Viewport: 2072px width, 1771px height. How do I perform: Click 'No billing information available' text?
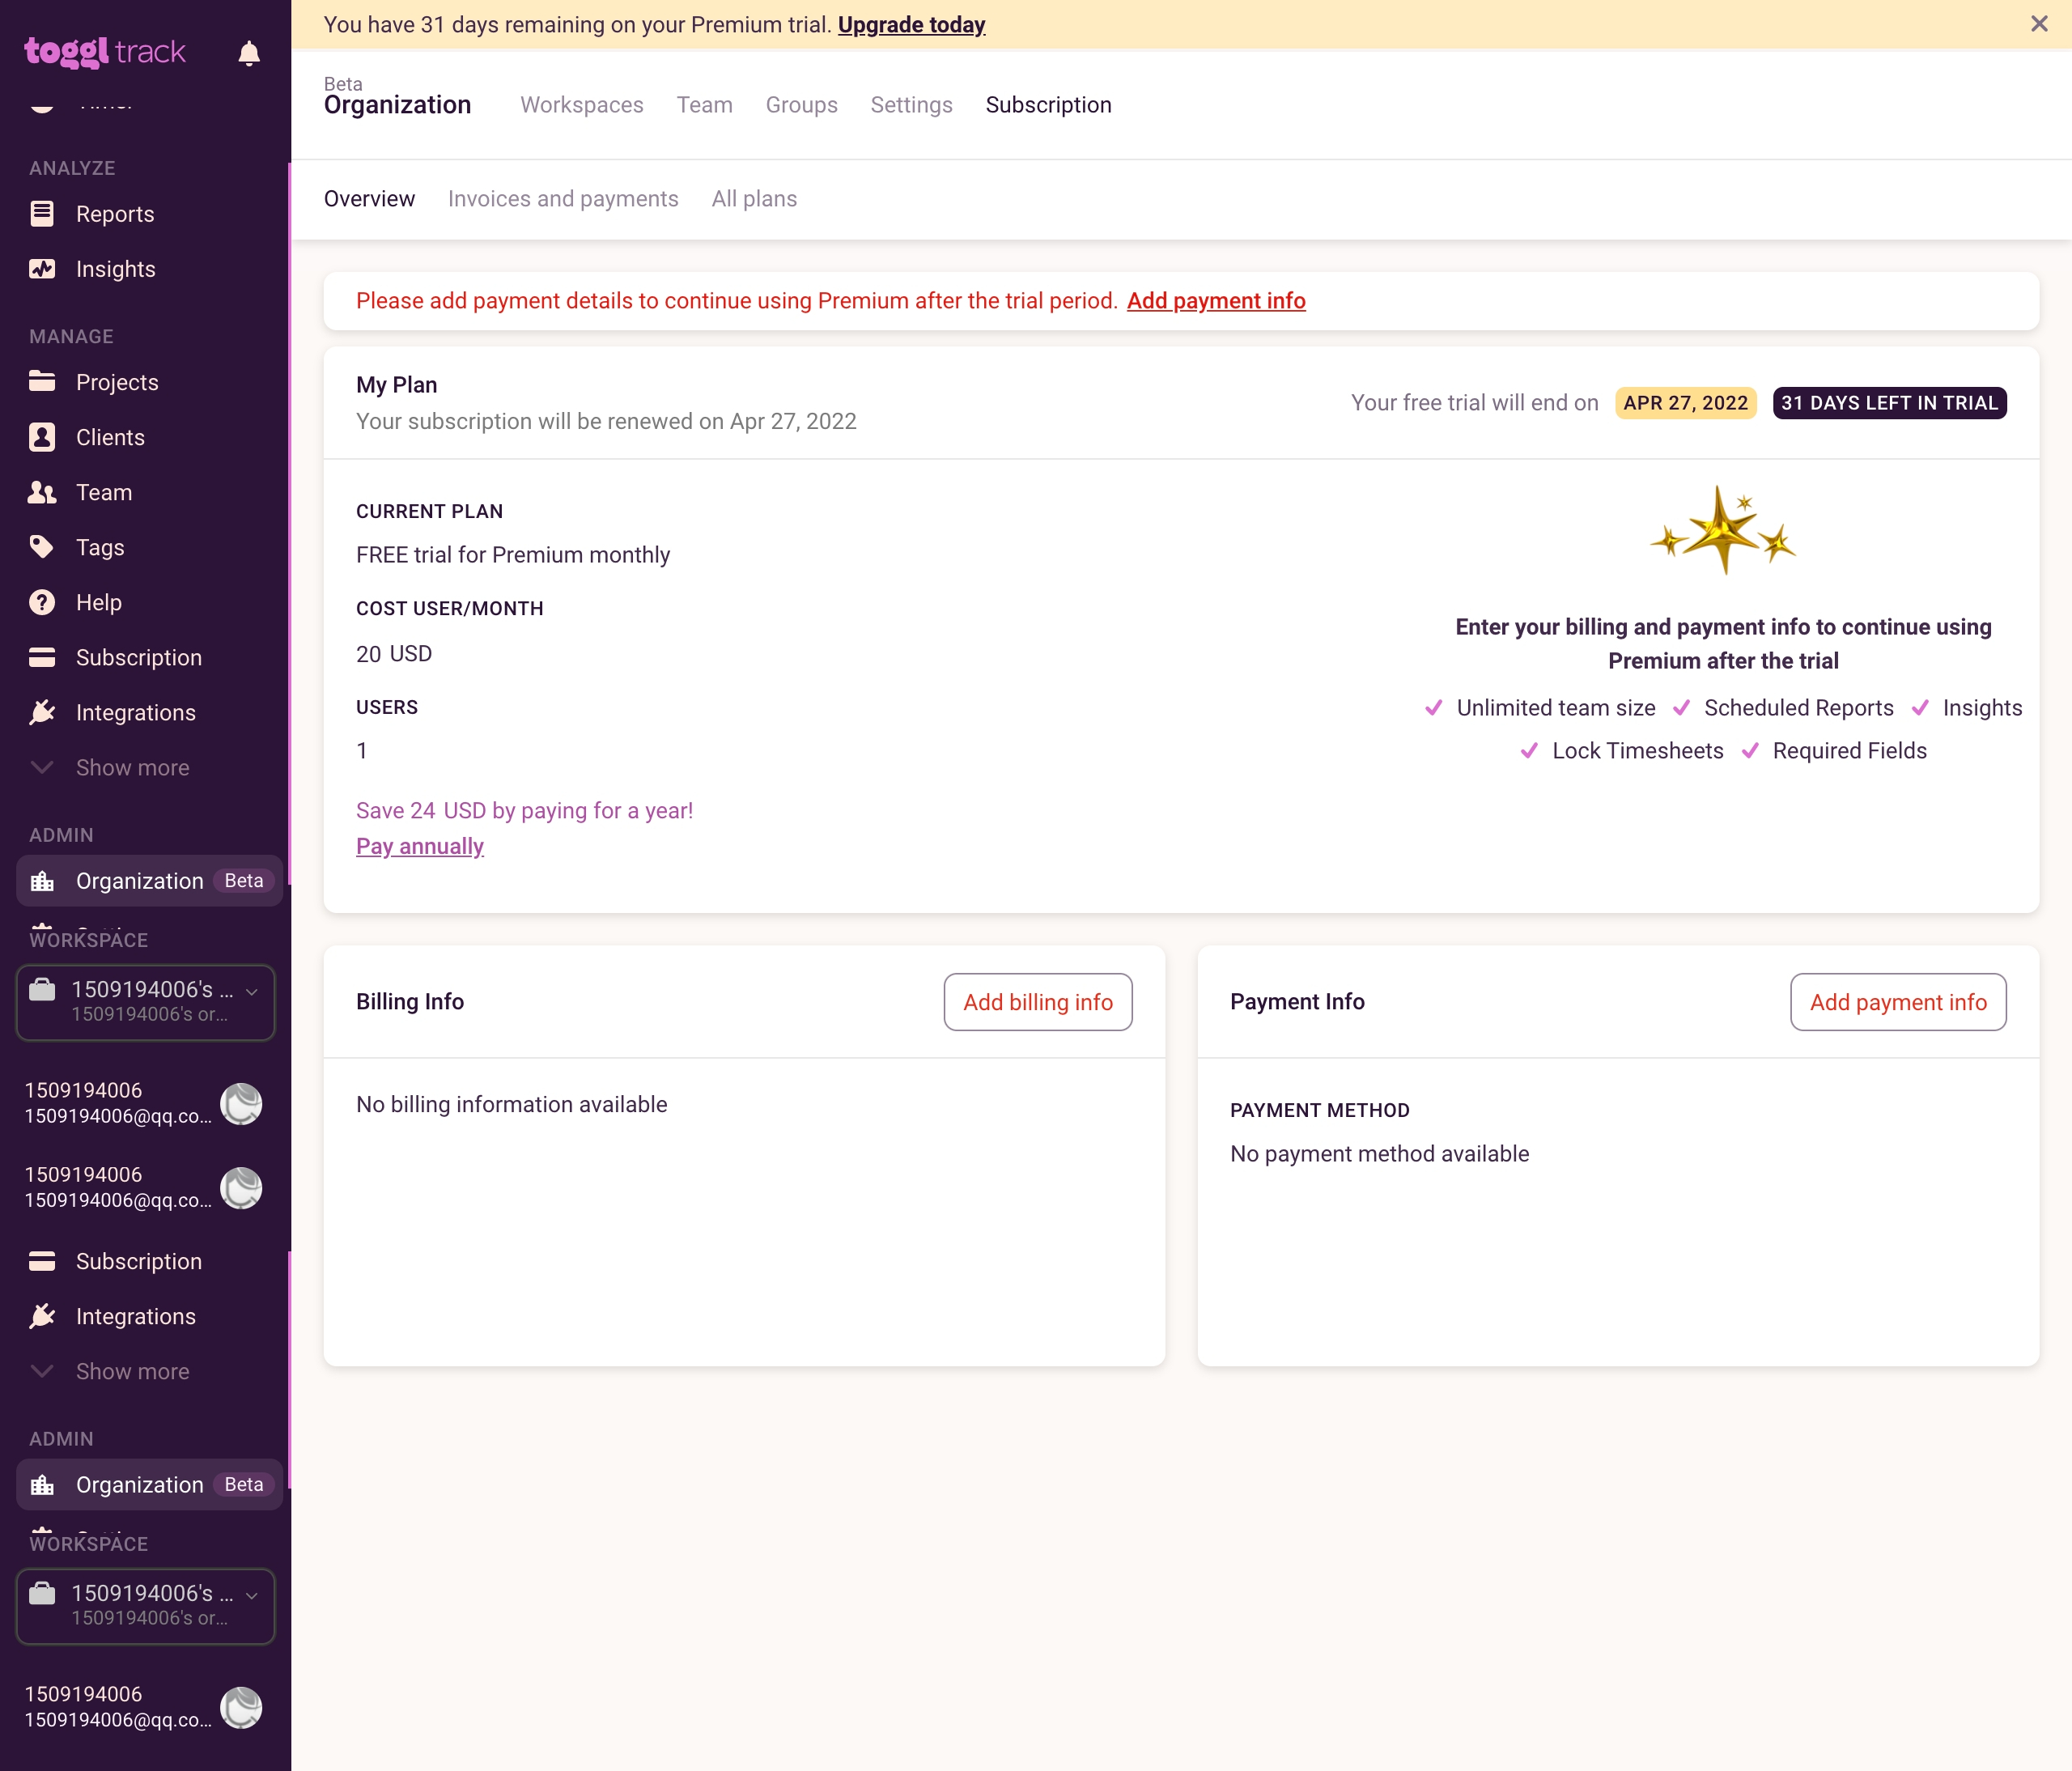tap(512, 1104)
